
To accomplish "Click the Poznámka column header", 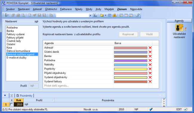I will pos(108,100).
